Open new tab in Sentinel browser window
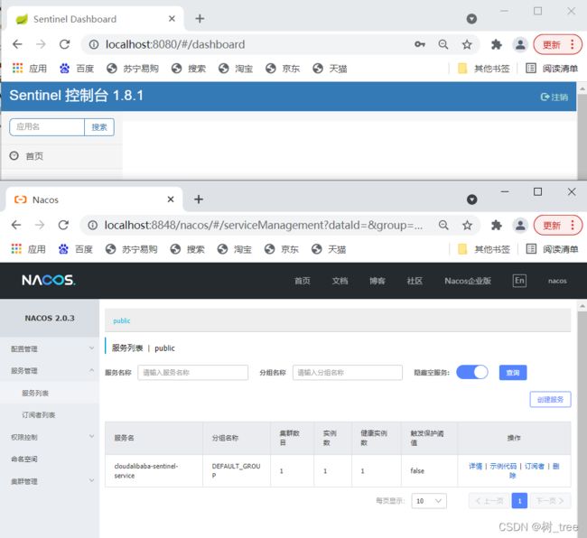Image resolution: width=587 pixels, height=538 pixels. pos(200,19)
